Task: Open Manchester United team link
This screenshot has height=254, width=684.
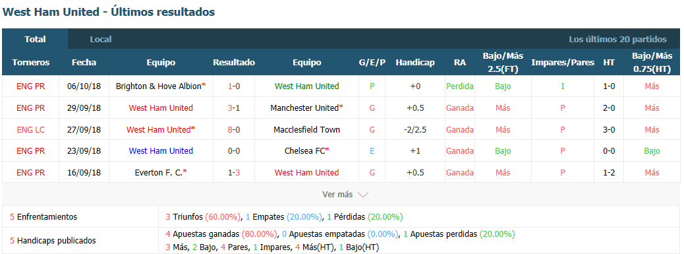Action: [304, 108]
